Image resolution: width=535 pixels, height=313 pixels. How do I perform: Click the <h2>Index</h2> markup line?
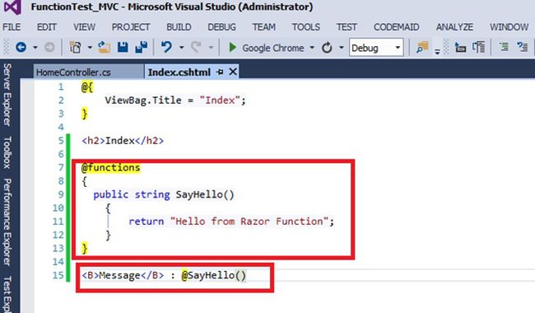tap(123, 141)
